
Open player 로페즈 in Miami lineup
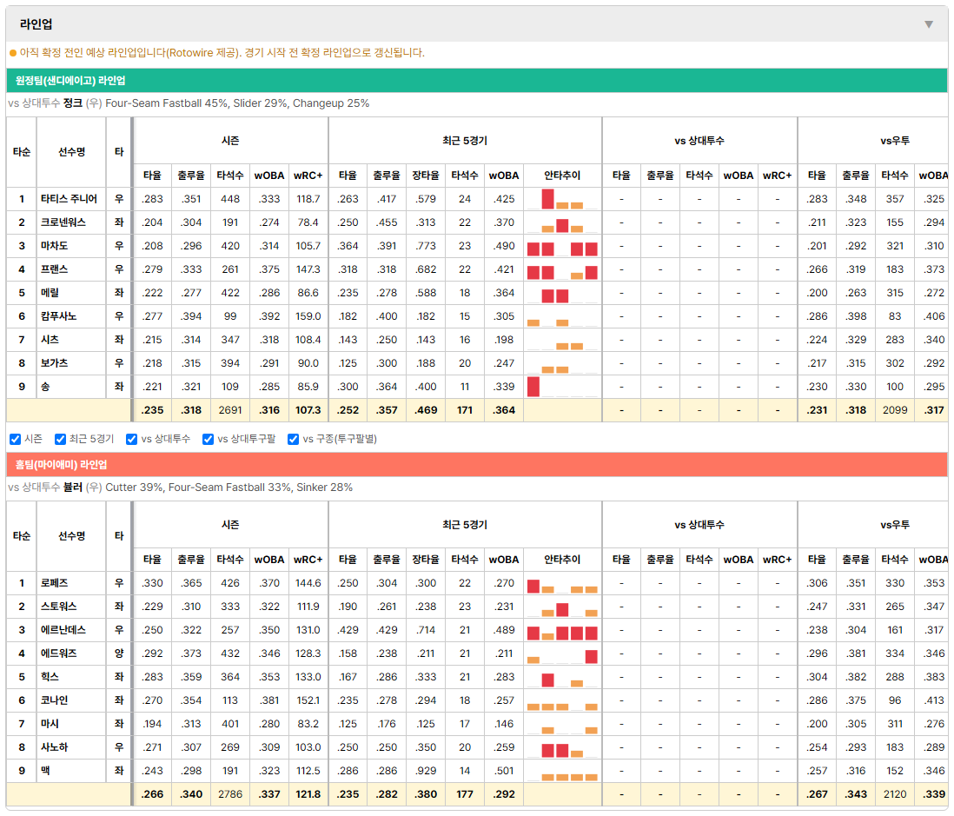pyautogui.click(x=54, y=583)
